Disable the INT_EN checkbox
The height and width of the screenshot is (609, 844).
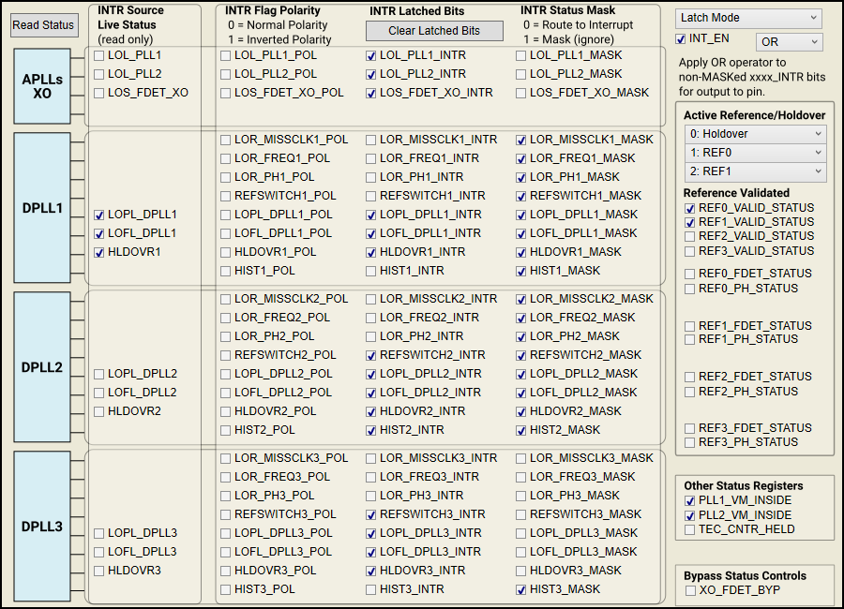coord(681,39)
